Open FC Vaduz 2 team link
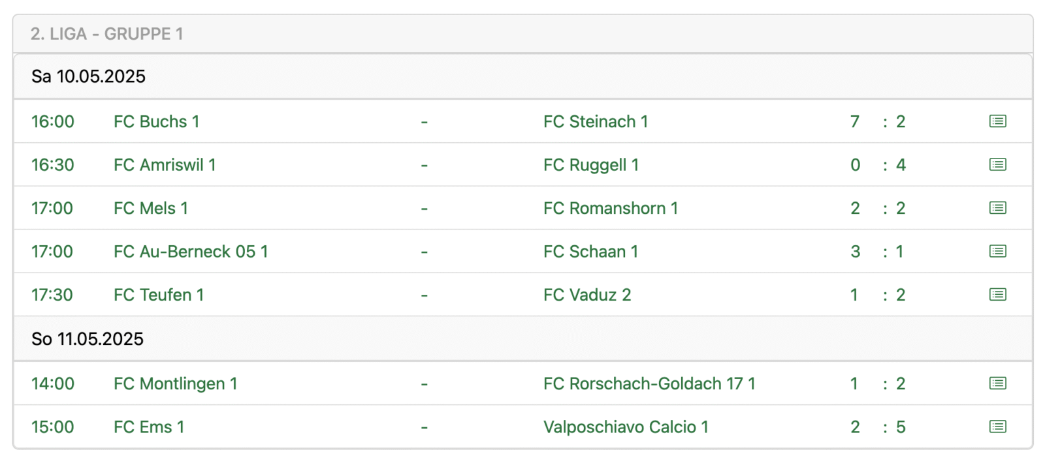1045x465 pixels. coord(587,295)
